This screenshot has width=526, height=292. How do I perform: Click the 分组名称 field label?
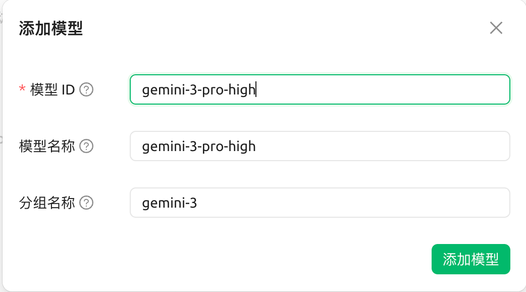47,203
